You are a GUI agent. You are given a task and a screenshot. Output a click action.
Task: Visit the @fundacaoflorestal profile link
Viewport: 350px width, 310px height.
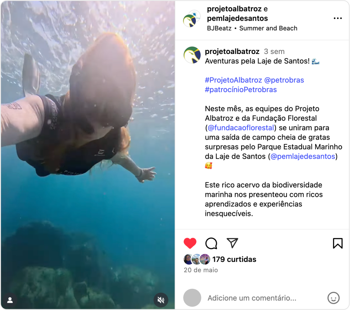pyautogui.click(x=241, y=128)
